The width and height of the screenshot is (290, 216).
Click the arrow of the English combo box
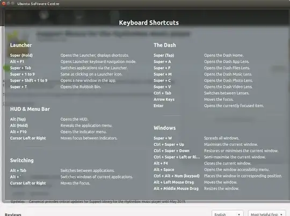(239, 214)
